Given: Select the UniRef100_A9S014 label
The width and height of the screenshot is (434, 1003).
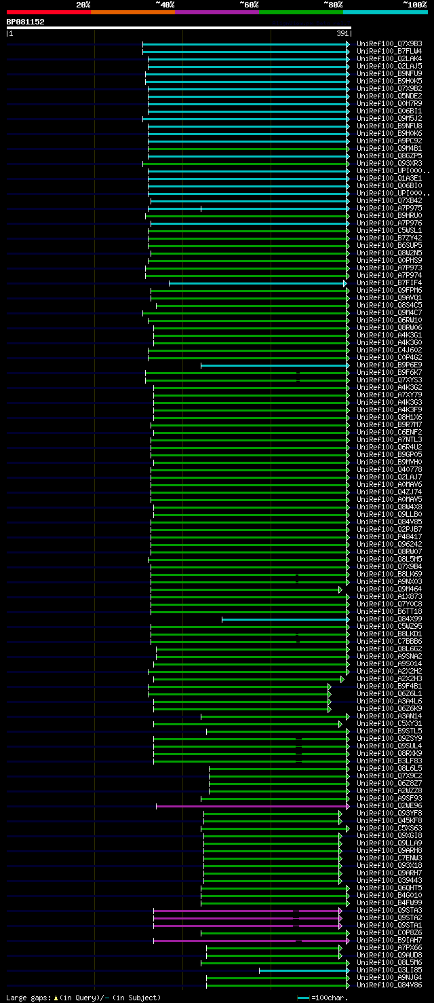Looking at the screenshot, I should point(389,663).
